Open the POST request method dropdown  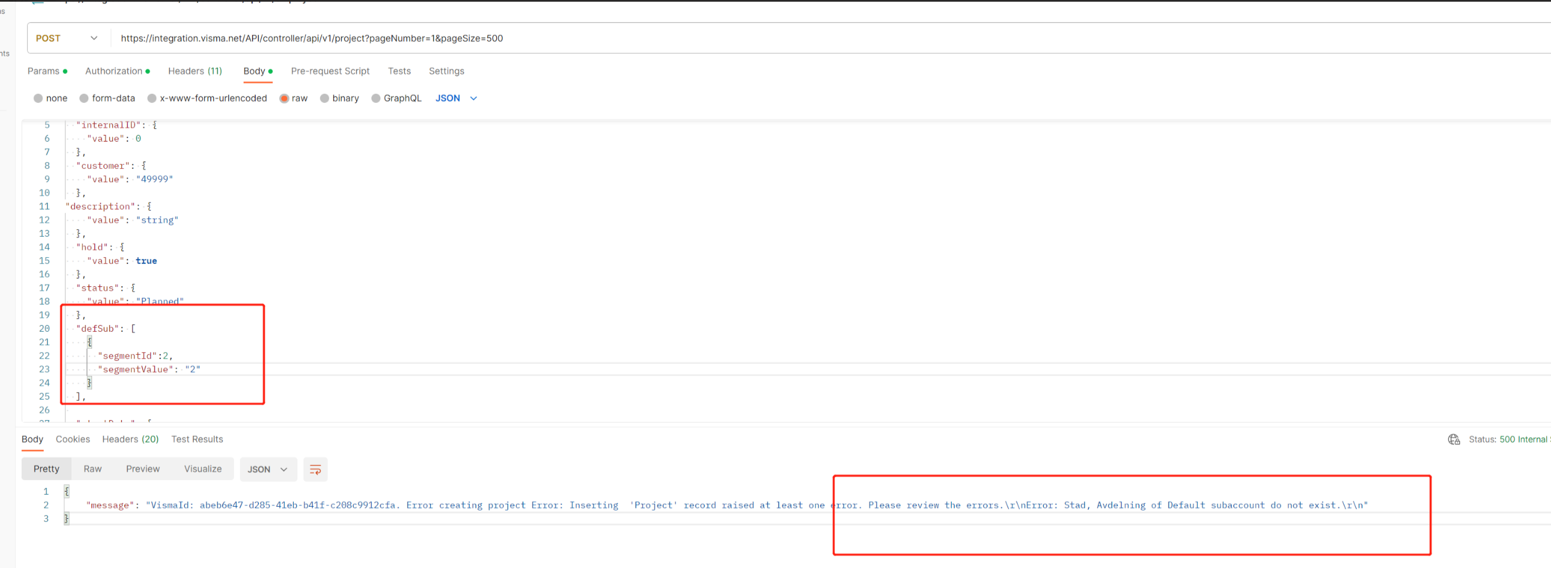(67, 38)
